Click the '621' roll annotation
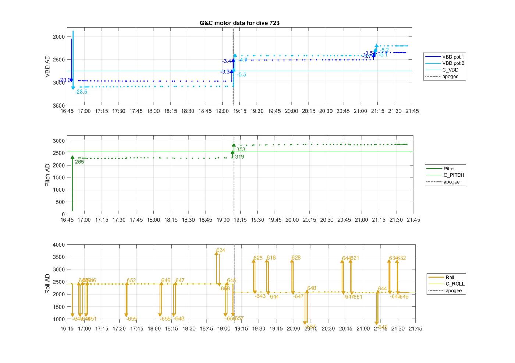The image size is (515, 363). [355, 258]
